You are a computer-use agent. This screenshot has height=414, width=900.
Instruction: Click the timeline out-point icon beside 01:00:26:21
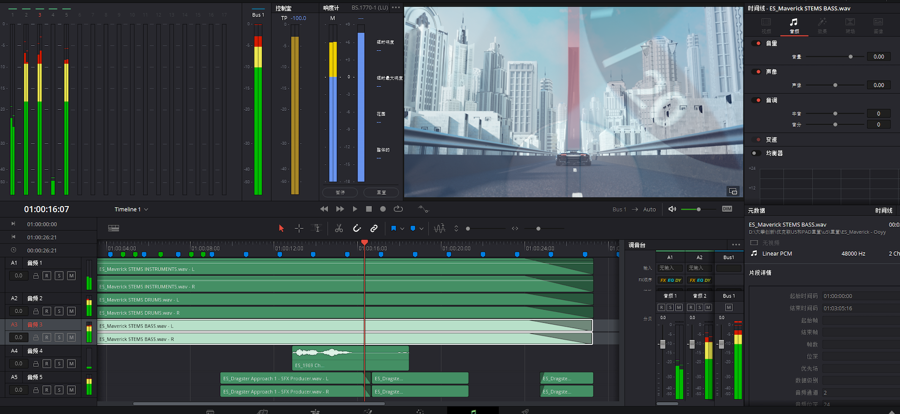click(13, 237)
